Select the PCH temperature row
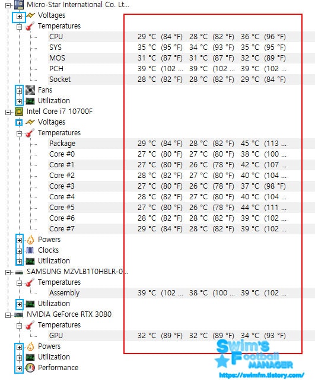This screenshot has width=315, height=382. point(182,69)
